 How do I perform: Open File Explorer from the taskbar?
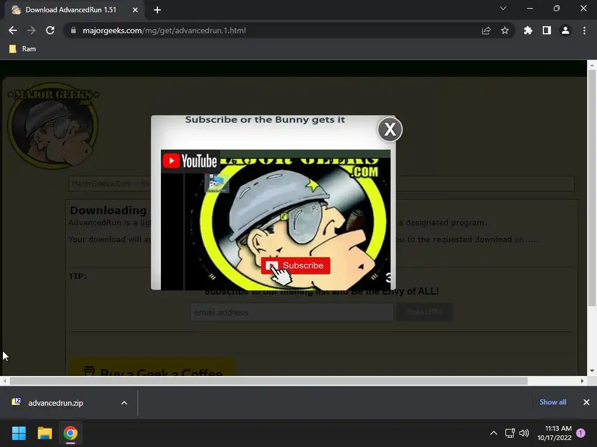(44, 433)
